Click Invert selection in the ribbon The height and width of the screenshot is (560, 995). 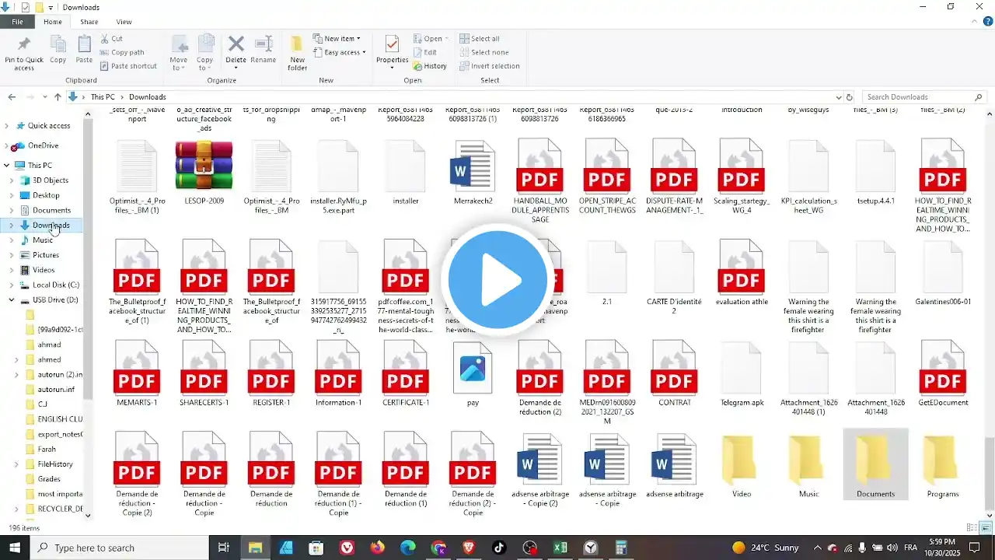[x=489, y=66]
